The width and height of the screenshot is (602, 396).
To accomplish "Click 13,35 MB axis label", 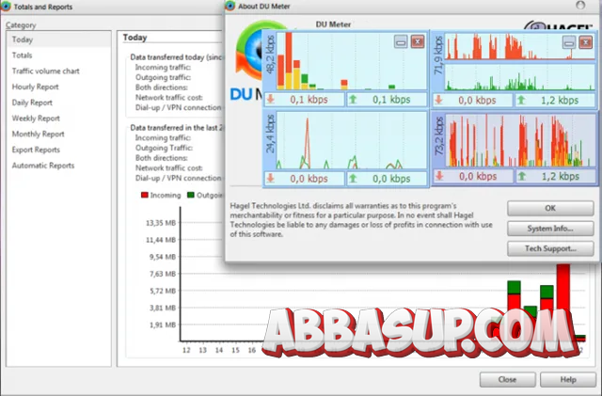I will tap(161, 223).
